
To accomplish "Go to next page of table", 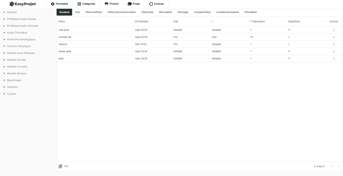I will [339, 166].
